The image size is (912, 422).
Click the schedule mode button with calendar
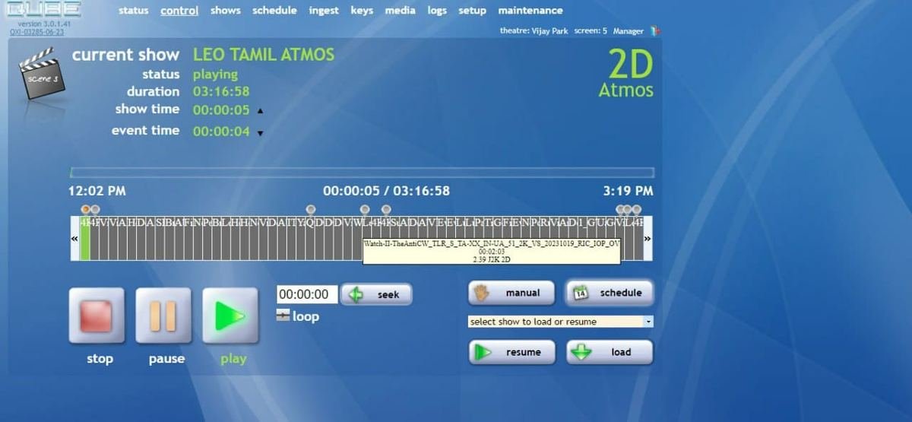pyautogui.click(x=610, y=292)
